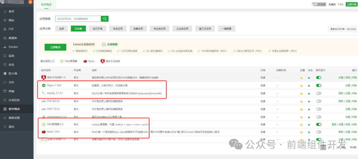Screen dimensions: 358x159
Task: Click the status play icon for phpMyAdmin 5.2
Action: [309, 117]
